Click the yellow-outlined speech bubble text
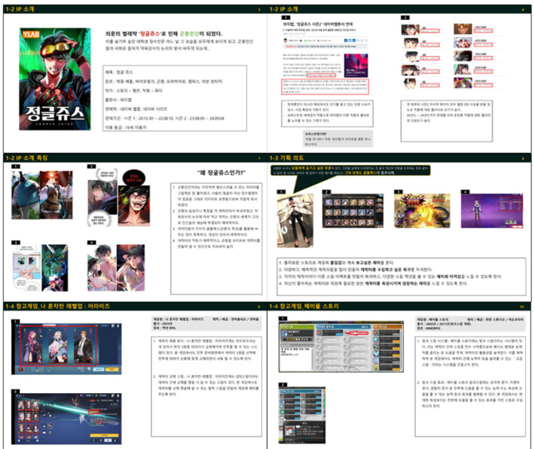The width and height of the screenshot is (534, 449). [x=350, y=170]
